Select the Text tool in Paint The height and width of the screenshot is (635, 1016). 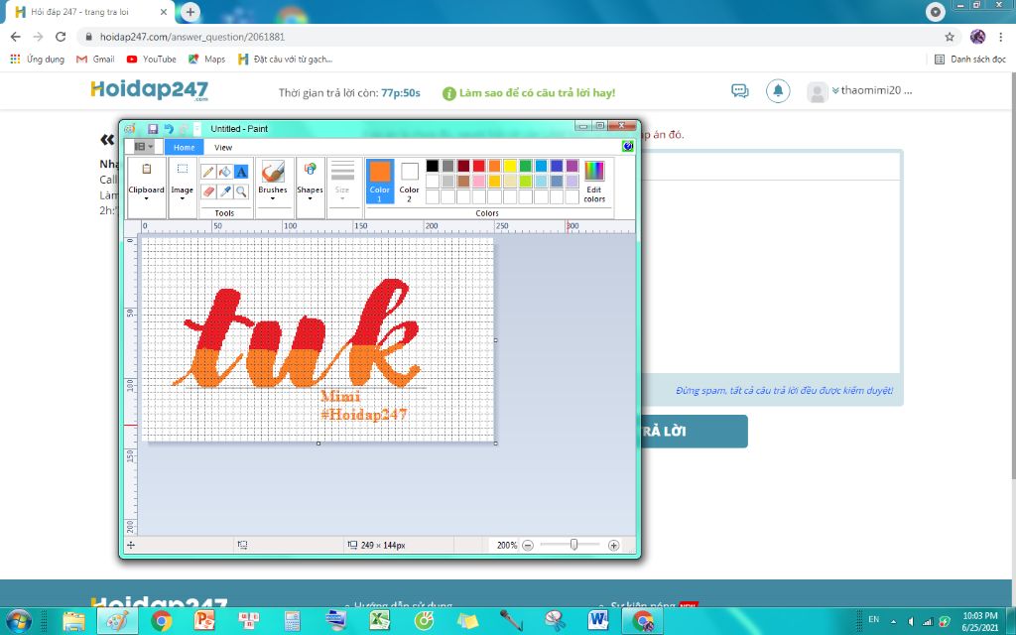pyautogui.click(x=241, y=172)
